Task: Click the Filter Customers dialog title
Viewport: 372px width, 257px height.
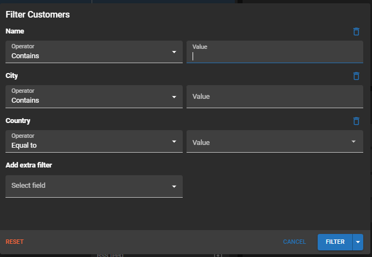Action: click(x=38, y=14)
